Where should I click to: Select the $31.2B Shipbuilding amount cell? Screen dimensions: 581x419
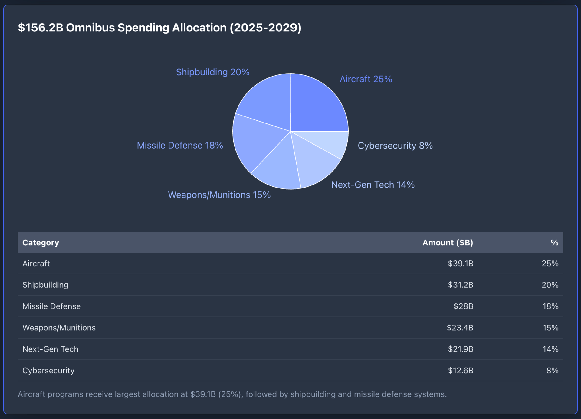(460, 285)
